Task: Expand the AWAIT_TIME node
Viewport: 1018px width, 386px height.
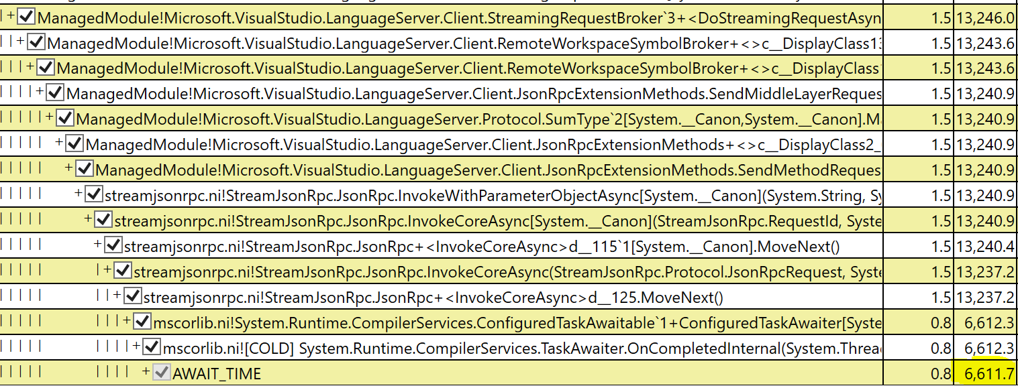Action: pos(146,373)
